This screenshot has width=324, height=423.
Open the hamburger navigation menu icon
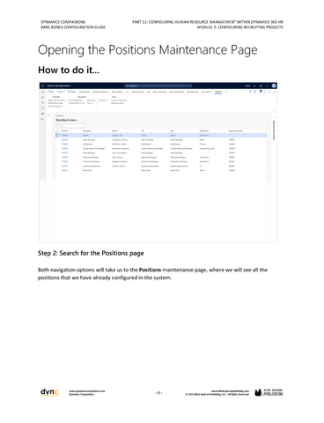(x=43, y=85)
